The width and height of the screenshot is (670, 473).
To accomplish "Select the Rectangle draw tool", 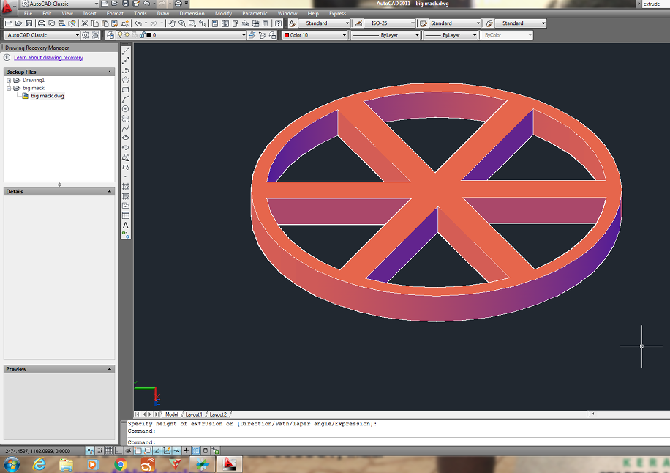I will tap(126, 90).
